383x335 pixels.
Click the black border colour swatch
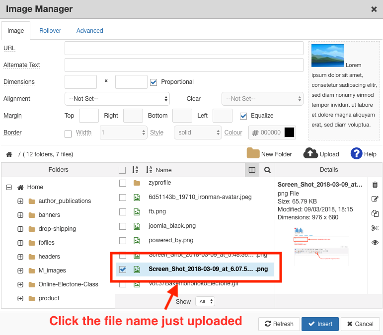point(289,133)
